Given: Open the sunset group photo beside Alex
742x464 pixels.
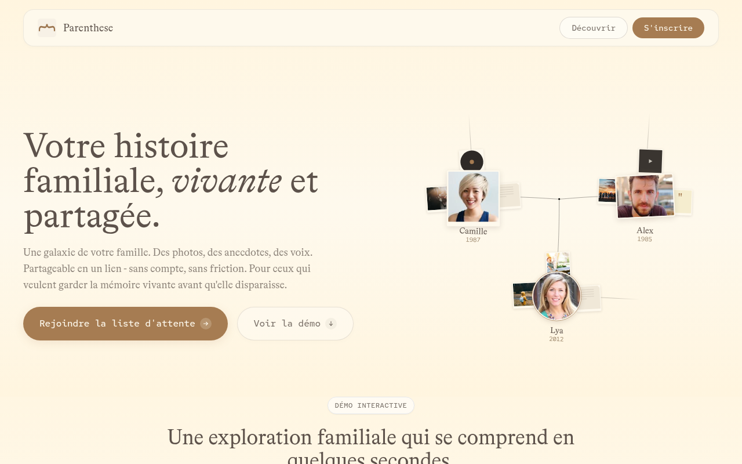Looking at the screenshot, I should click(x=607, y=190).
